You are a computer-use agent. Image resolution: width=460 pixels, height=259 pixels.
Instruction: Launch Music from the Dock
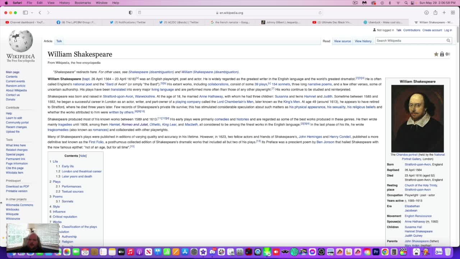click(x=130, y=252)
